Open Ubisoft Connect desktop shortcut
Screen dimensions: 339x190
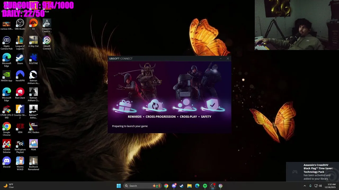point(47,43)
